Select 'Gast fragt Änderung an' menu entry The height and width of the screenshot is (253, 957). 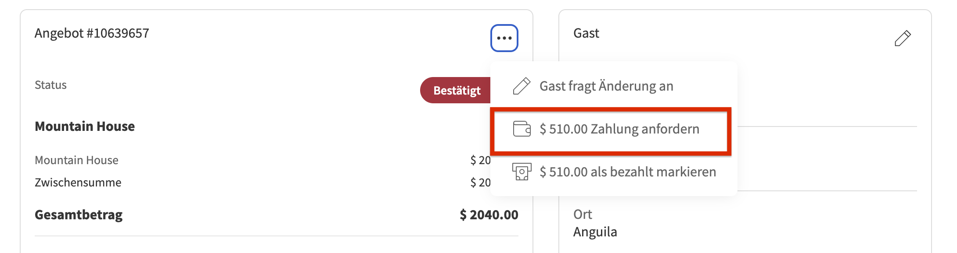[x=606, y=86]
